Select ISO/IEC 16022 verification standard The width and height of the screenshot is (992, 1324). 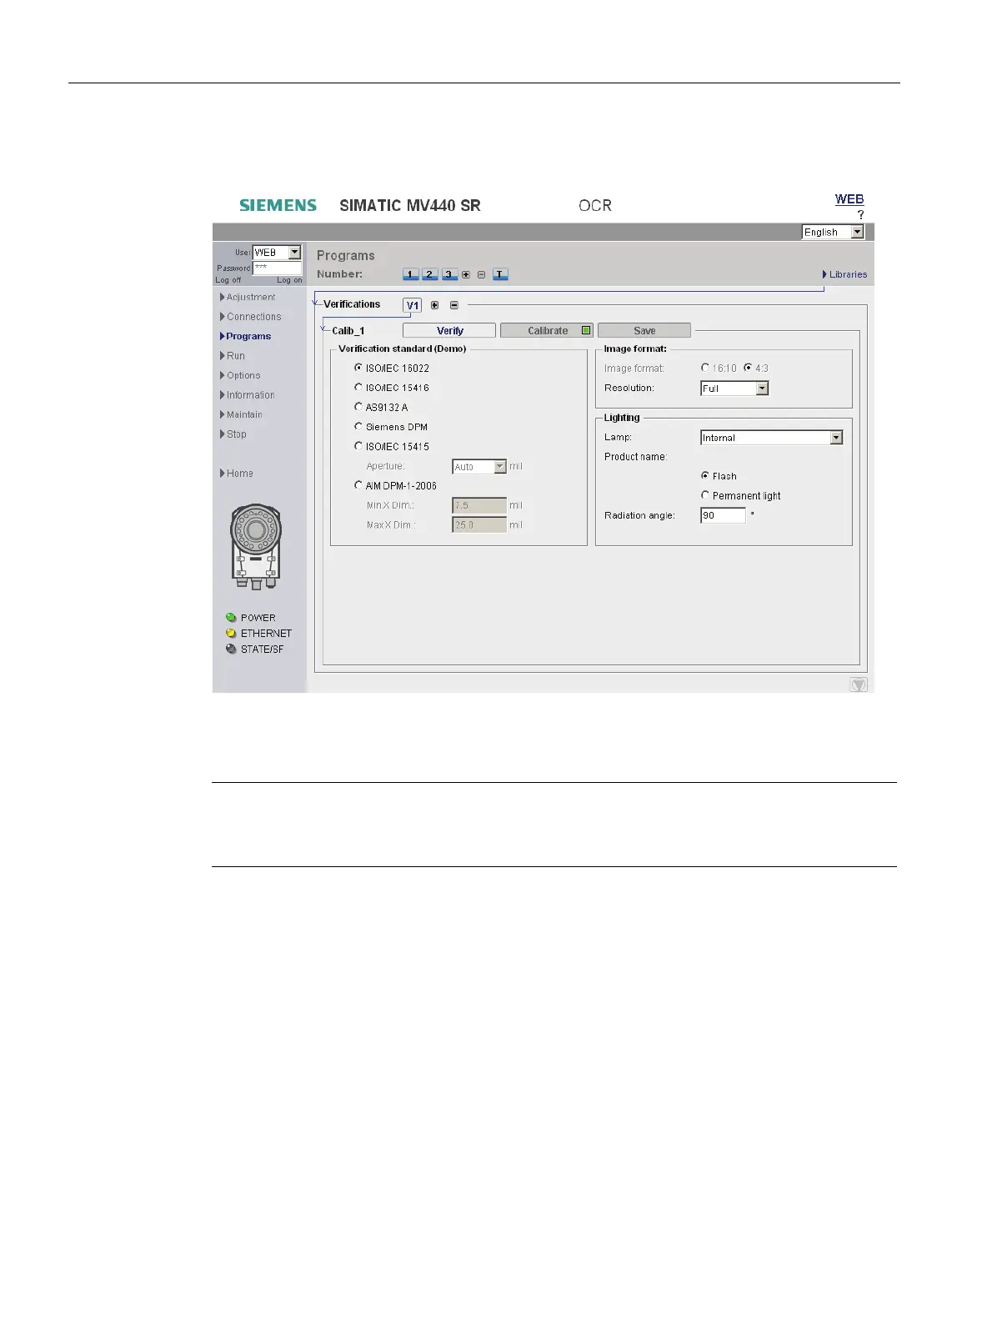[358, 368]
